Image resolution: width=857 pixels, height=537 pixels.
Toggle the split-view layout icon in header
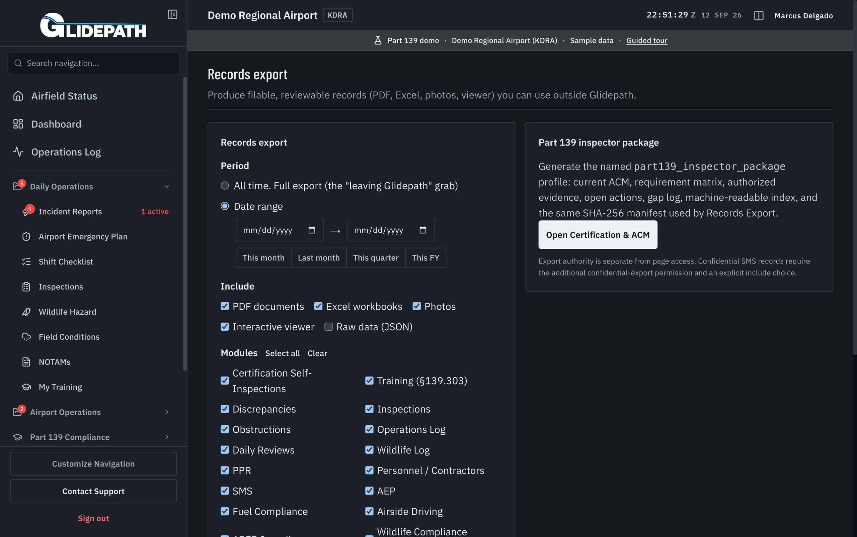click(759, 16)
